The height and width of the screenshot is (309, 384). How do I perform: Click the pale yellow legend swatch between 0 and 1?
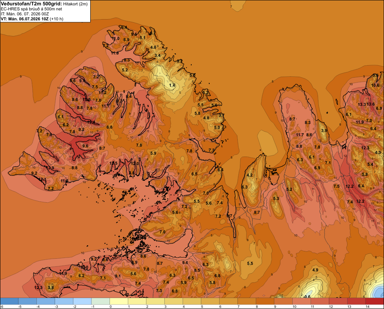119,301
